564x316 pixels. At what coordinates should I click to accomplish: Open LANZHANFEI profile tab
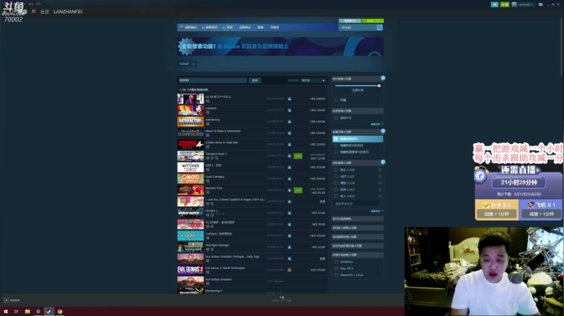point(68,12)
